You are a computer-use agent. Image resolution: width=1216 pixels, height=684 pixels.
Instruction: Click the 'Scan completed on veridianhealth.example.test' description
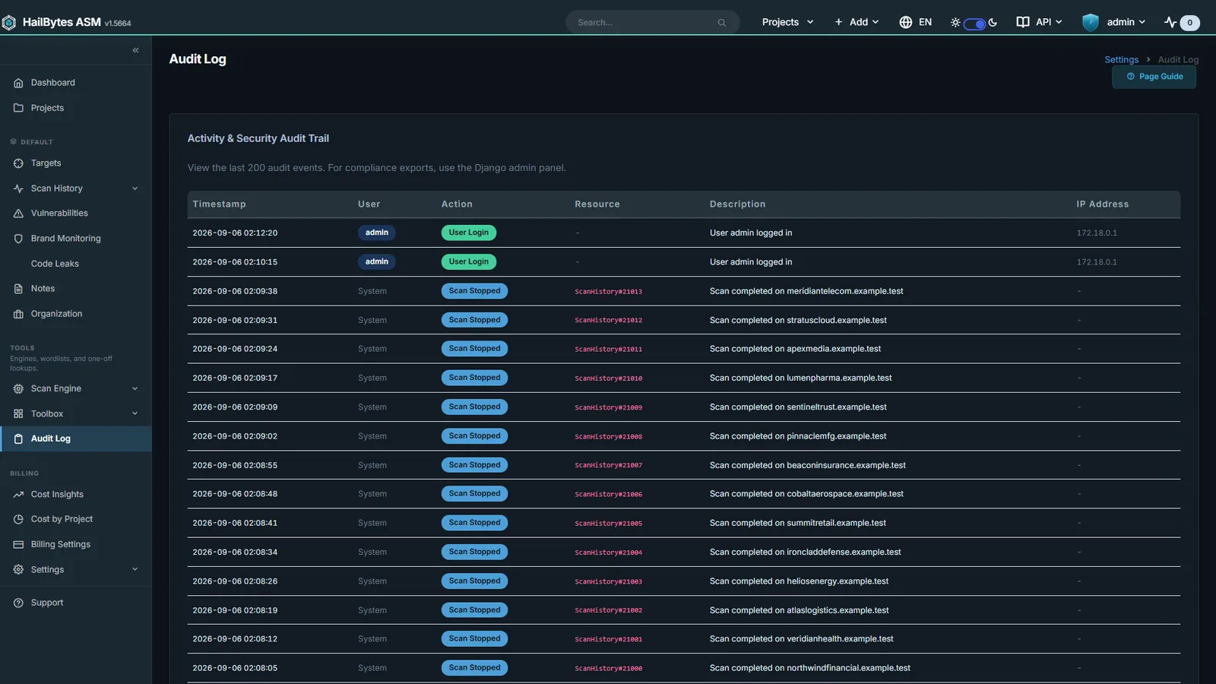point(801,639)
